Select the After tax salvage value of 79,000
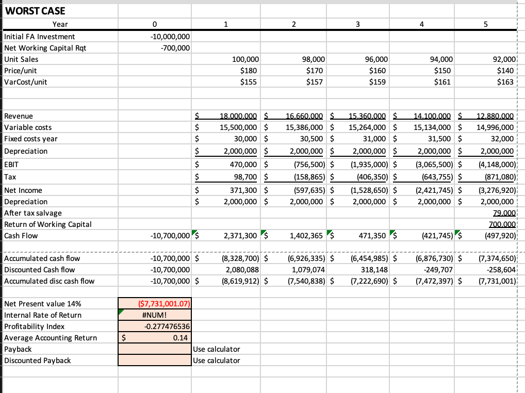Image resolution: width=525 pixels, height=393 pixels. click(485, 212)
